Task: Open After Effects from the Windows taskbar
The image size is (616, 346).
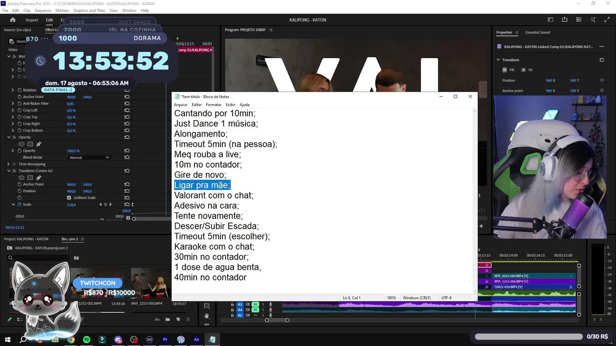Action: [196, 339]
